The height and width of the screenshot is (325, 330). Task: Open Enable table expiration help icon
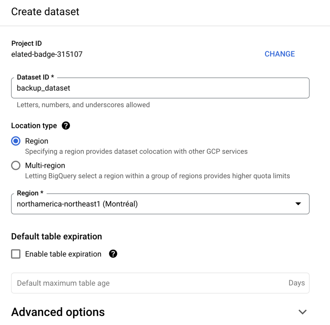pos(113,254)
